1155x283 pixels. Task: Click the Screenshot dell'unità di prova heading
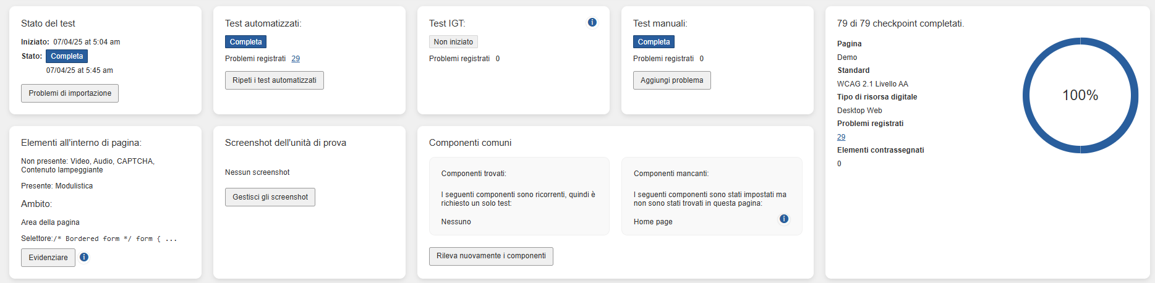(x=285, y=143)
